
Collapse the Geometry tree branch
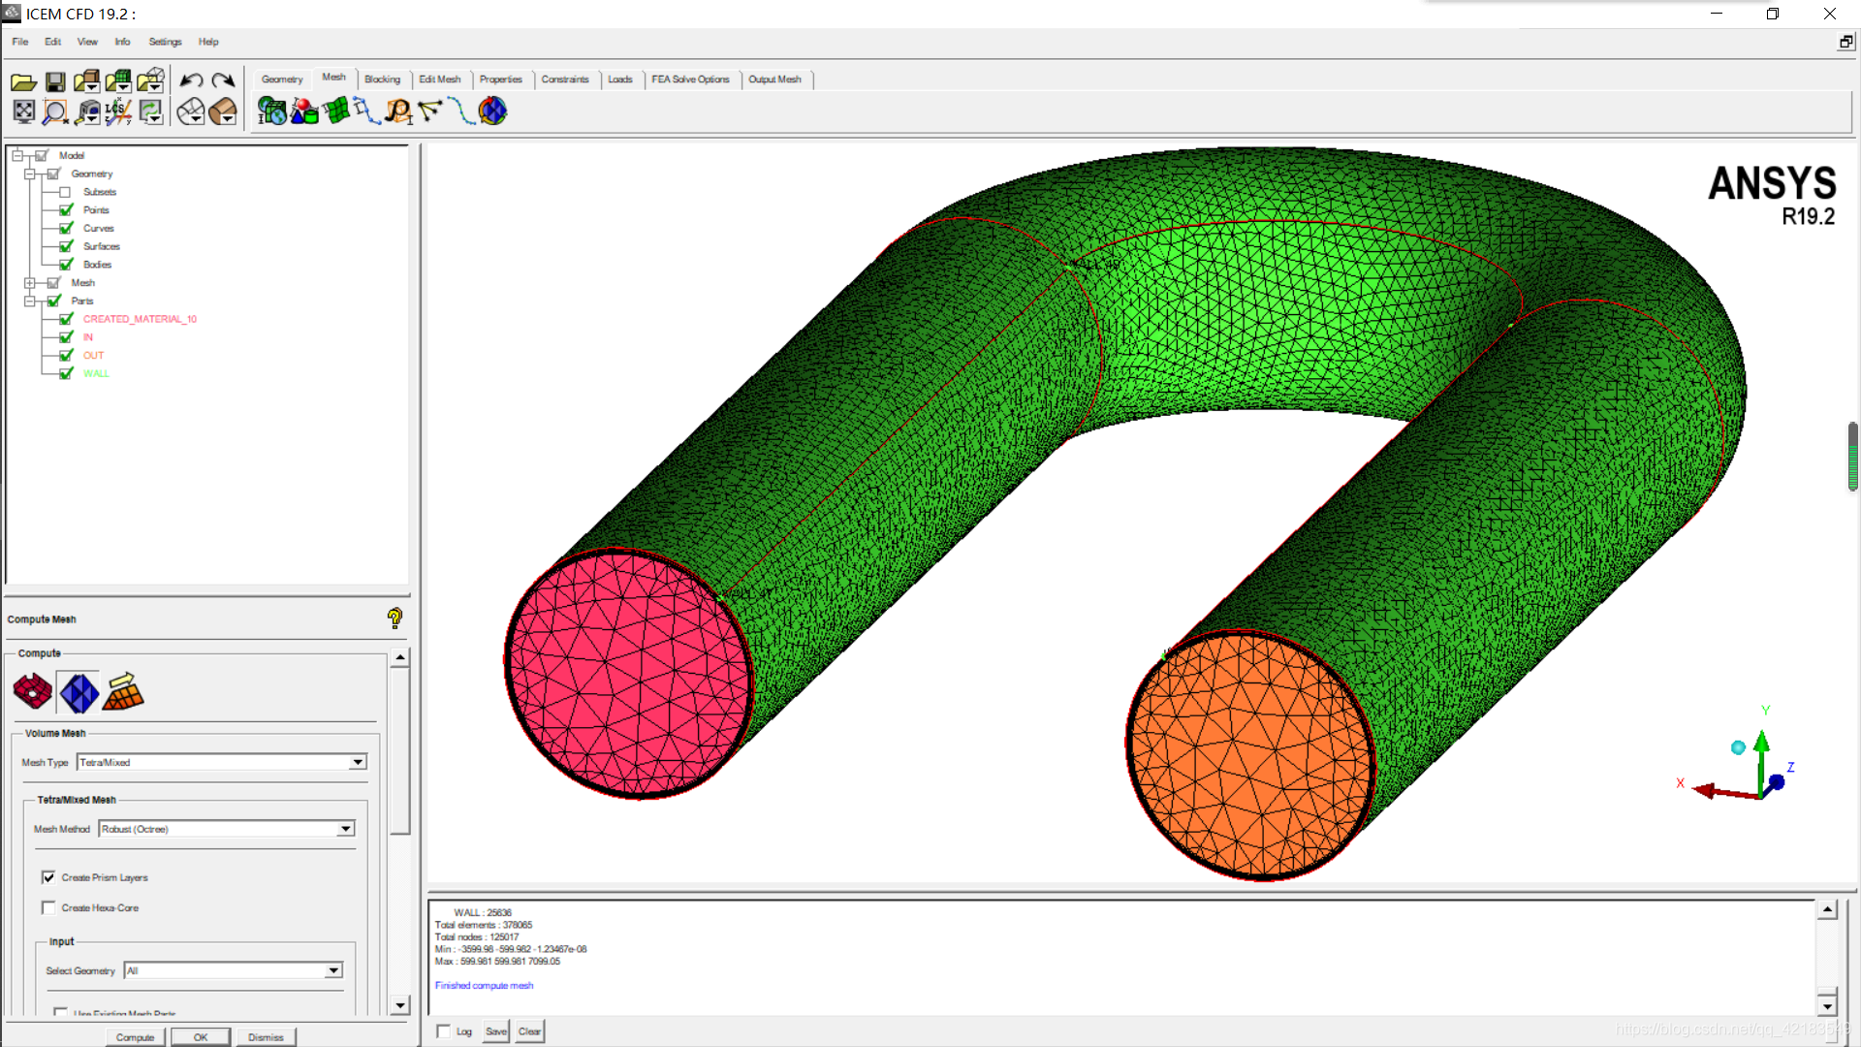(x=30, y=174)
